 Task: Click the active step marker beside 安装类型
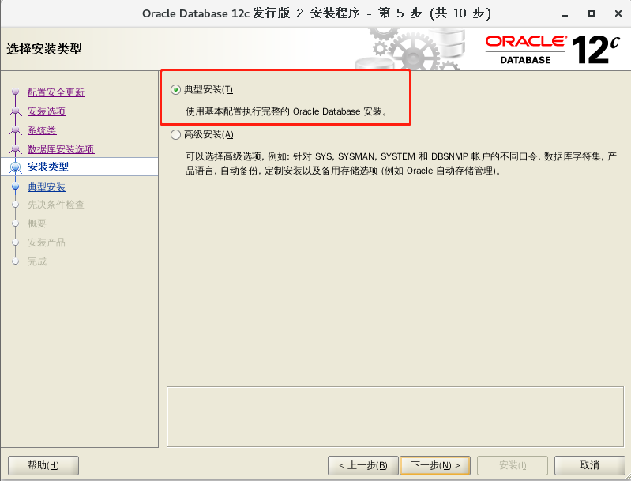coord(15,167)
